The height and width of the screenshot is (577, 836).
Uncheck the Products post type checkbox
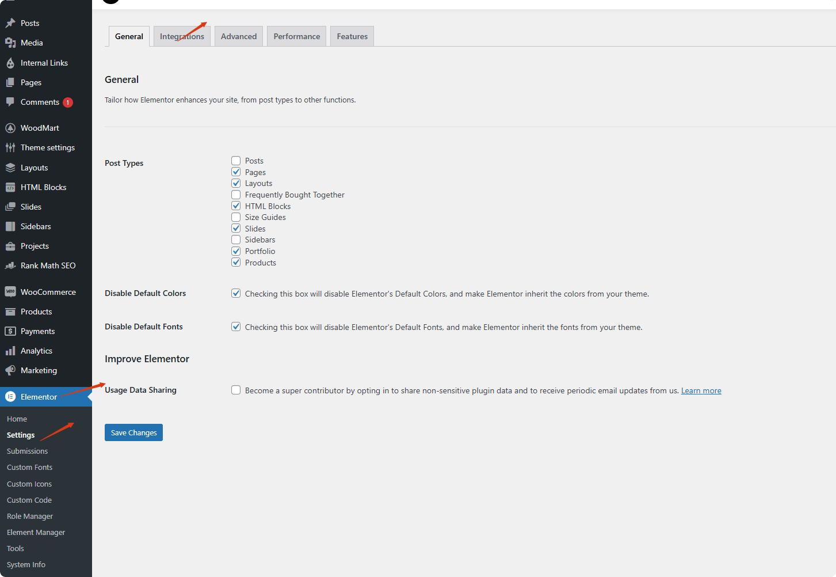pos(236,262)
